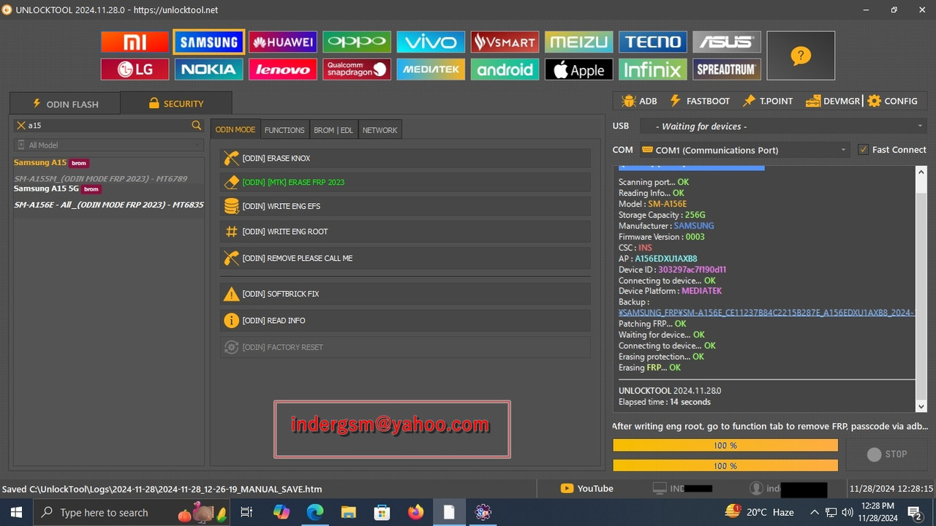Image resolution: width=936 pixels, height=526 pixels.
Task: Click the search magnifier icon
Action: coord(196,126)
